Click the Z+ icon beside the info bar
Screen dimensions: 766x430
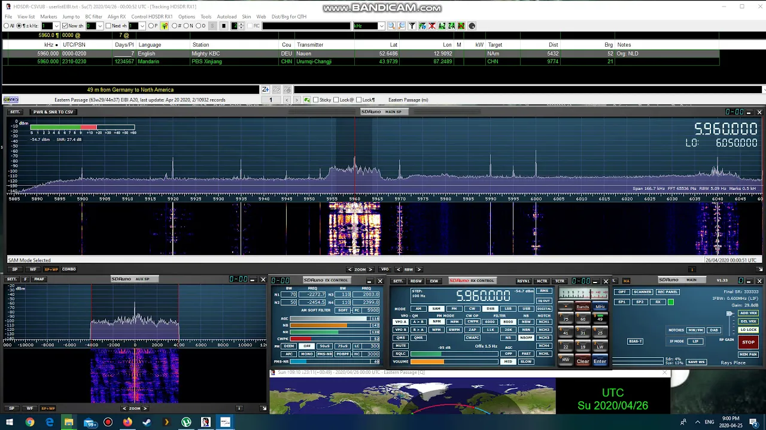[x=265, y=90]
